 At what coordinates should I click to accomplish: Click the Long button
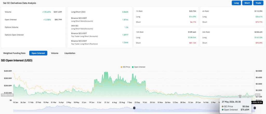click(x=236, y=3)
